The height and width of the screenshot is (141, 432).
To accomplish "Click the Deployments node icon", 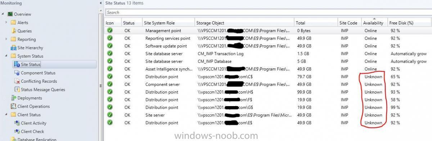I will click(14, 98).
